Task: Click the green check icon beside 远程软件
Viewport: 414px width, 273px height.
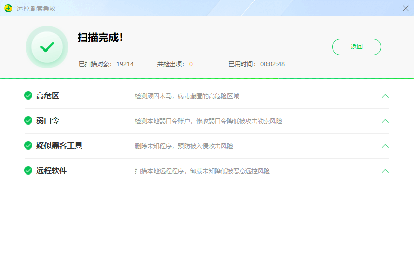Action: click(x=28, y=170)
